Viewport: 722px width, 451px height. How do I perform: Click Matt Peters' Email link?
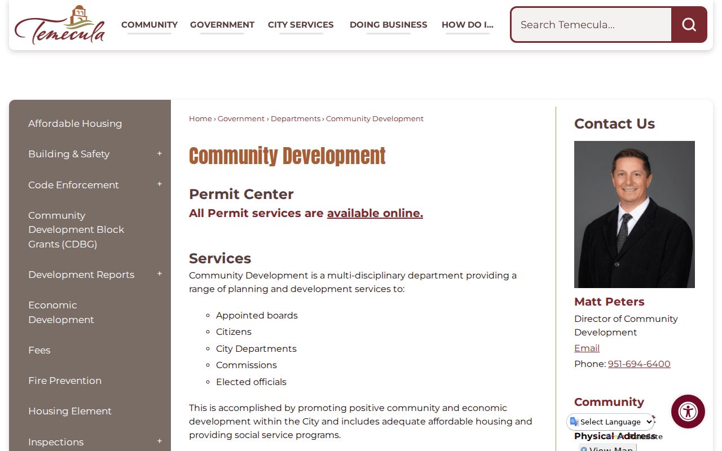click(587, 348)
